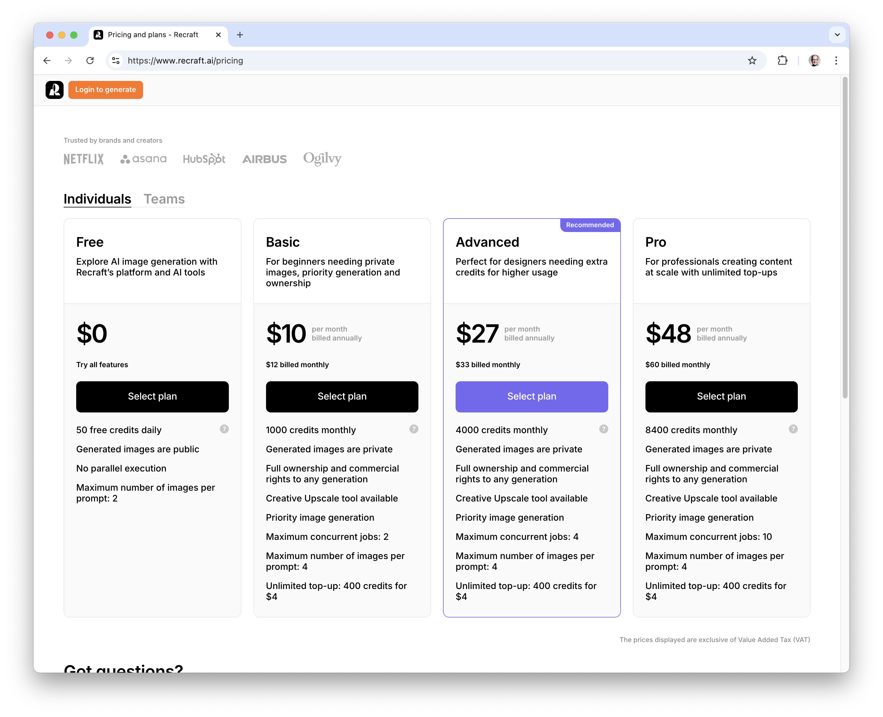Open the Chrome three-dot menu
This screenshot has height=717, width=883.
[836, 61]
